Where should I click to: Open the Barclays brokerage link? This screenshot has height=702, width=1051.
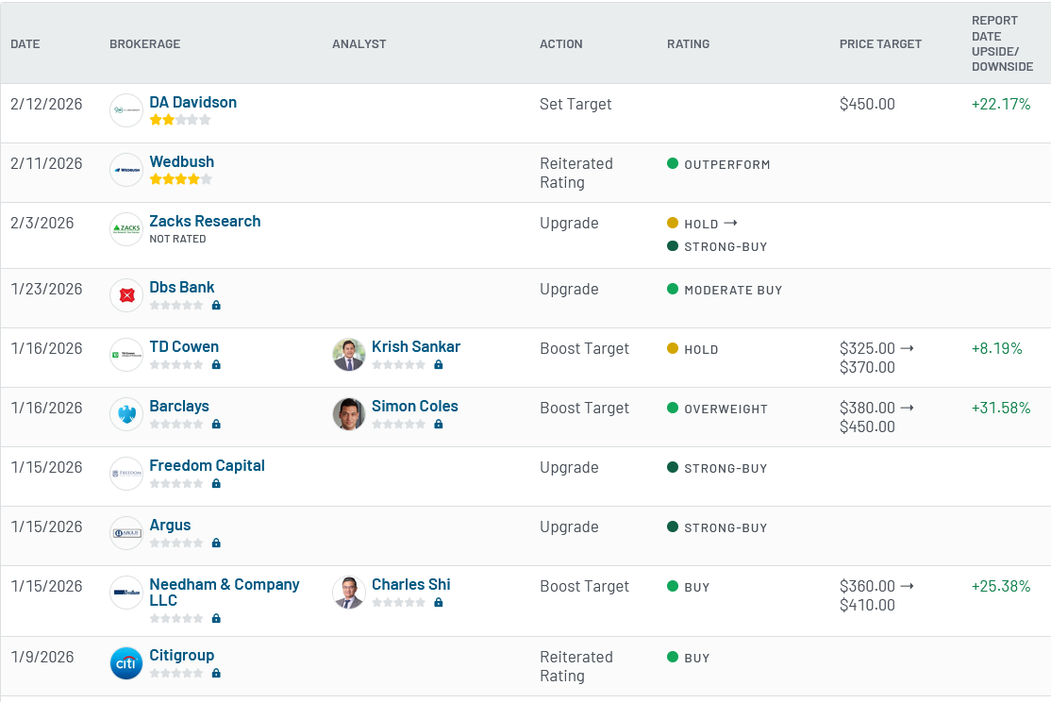pyautogui.click(x=179, y=407)
